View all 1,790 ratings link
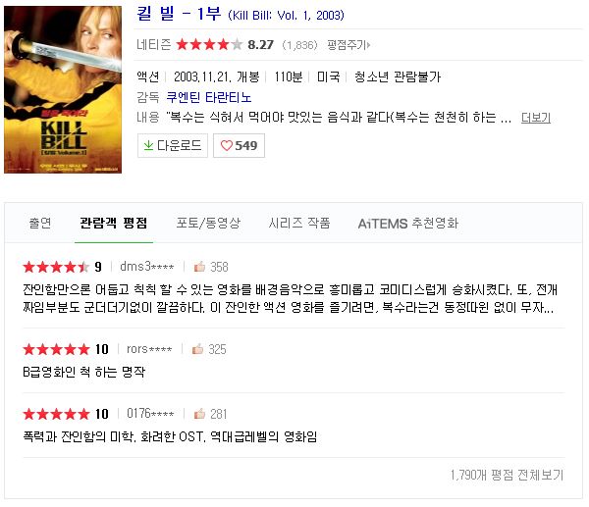589x507 pixels. coord(508,475)
